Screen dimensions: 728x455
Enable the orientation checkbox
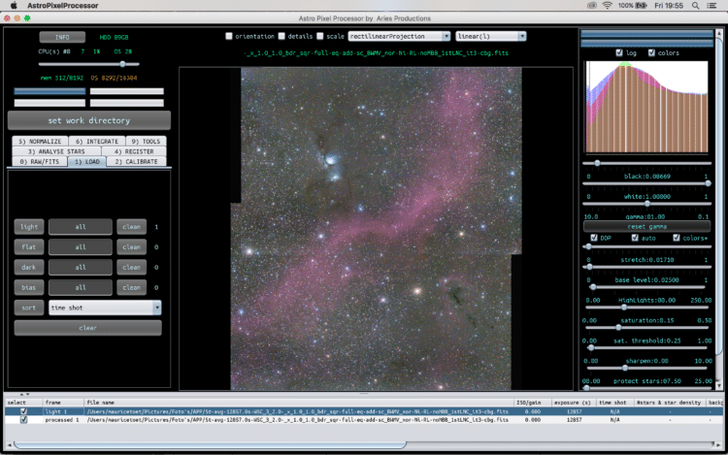229,36
